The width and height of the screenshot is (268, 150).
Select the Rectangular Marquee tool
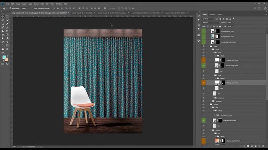[7, 17]
